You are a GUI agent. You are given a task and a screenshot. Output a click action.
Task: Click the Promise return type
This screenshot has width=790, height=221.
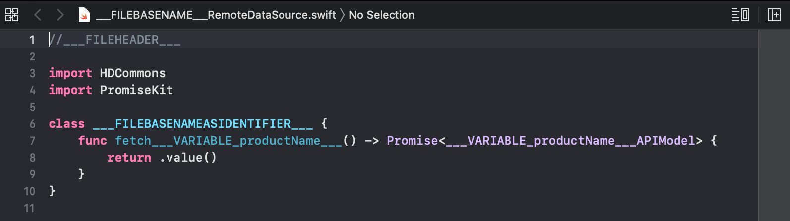[x=412, y=141]
